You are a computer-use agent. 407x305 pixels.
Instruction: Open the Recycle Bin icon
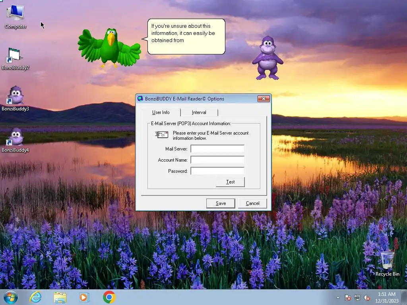point(387,263)
